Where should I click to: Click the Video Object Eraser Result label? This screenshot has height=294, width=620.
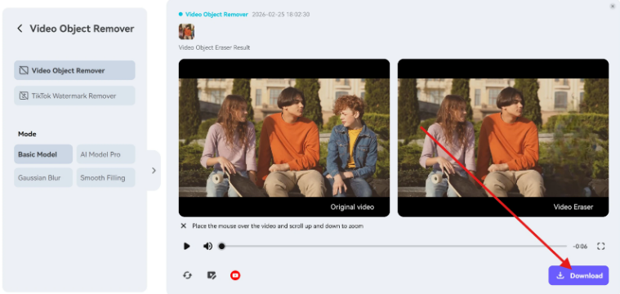214,47
